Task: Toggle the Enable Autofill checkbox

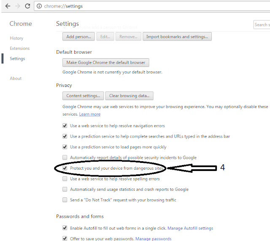Action: pos(65,228)
